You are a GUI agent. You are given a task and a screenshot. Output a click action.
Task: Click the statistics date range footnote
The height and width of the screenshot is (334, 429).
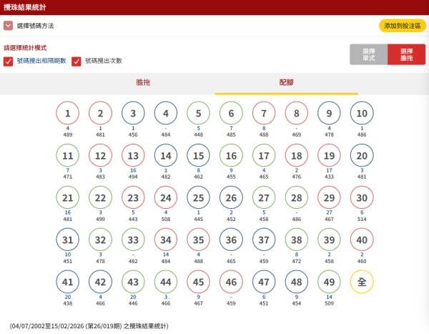[89, 326]
